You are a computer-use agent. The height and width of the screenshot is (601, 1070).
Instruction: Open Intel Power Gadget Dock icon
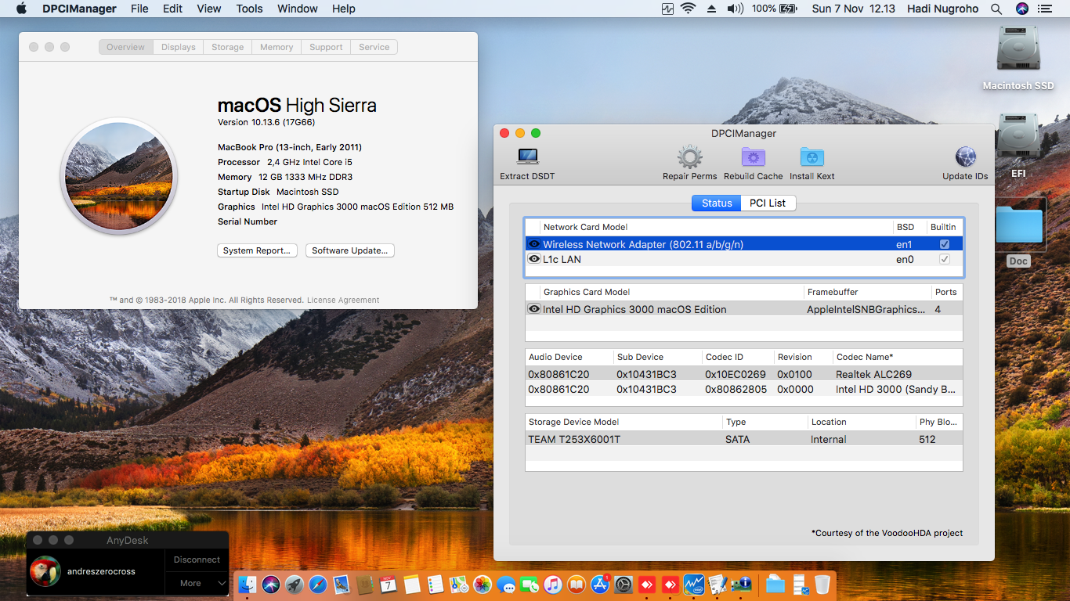694,584
